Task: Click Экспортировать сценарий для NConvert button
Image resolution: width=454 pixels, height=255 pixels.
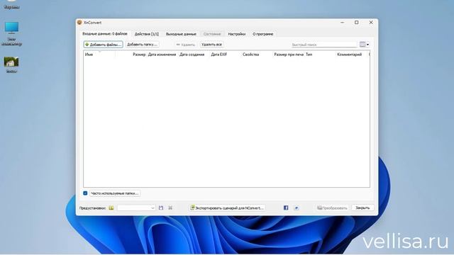Action: [x=227, y=208]
